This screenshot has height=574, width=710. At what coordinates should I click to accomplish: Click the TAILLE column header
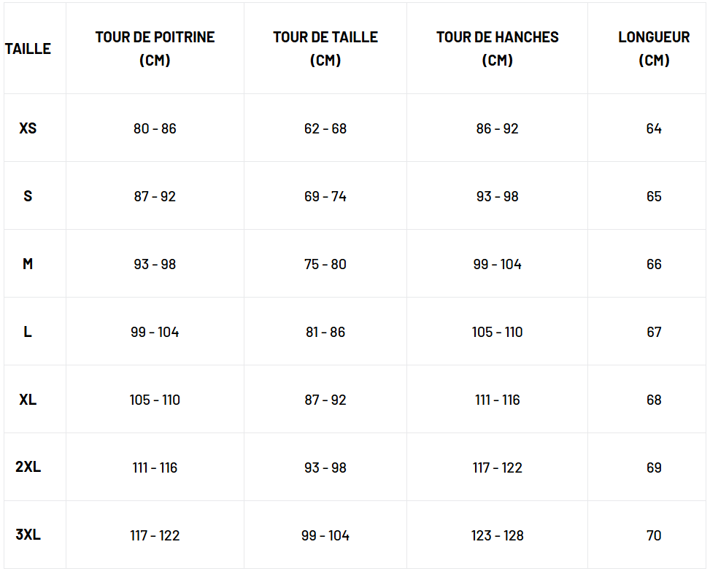click(28, 49)
